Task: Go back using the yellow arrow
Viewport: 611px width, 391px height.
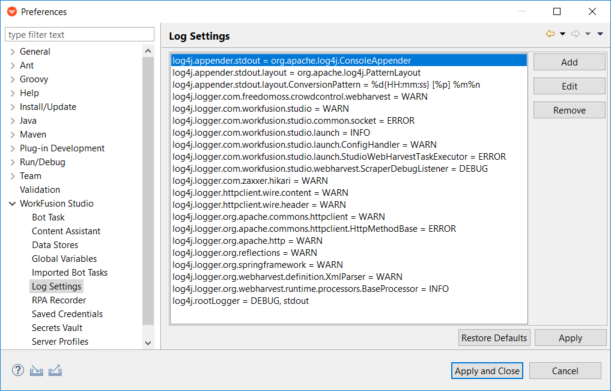Action: [550, 34]
